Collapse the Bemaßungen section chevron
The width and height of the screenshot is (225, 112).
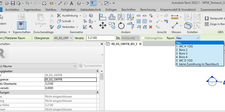[x=97, y=93]
